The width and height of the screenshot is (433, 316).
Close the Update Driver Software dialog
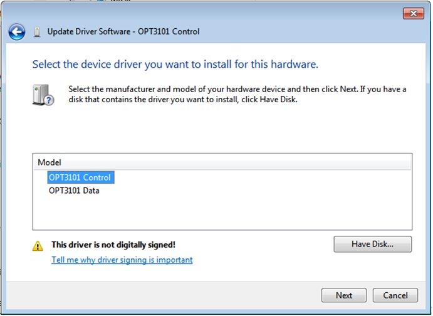coord(413,13)
